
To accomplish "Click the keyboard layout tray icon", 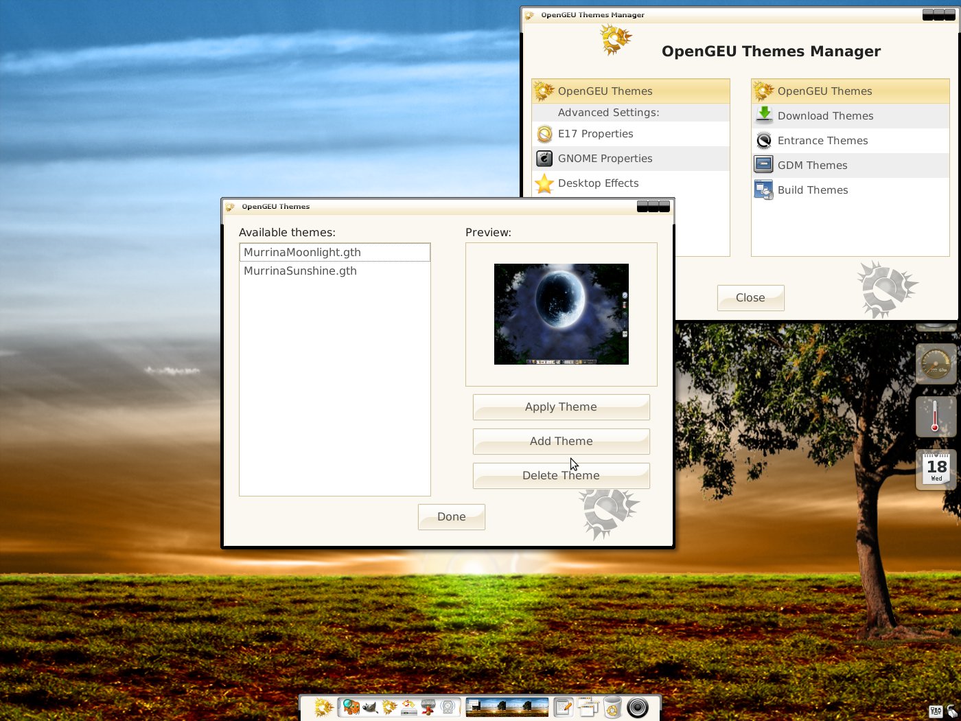I will (936, 711).
